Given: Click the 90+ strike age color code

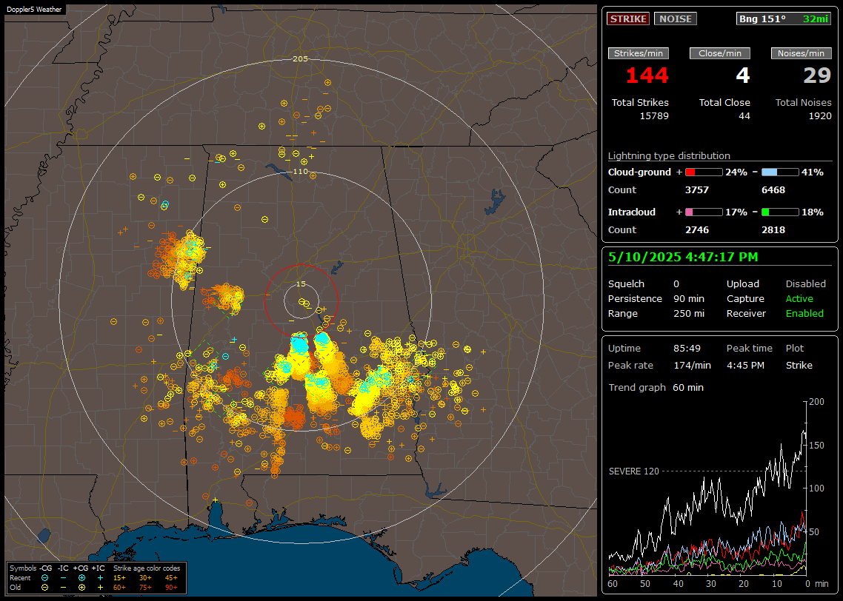Looking at the screenshot, I should [171, 588].
